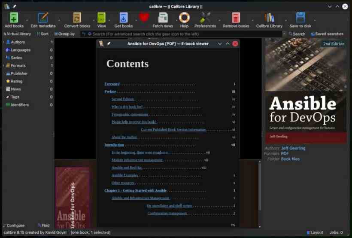This screenshot has width=352, height=238.
Task: Click On snowflakes and shell scripts link
Action: click(x=169, y=206)
